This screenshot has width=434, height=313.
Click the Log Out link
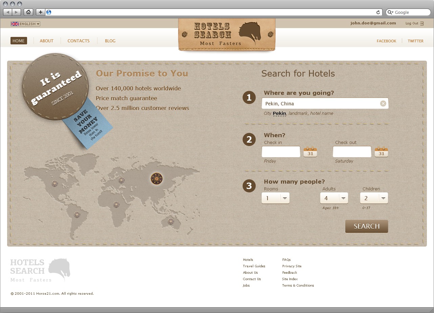click(414, 23)
